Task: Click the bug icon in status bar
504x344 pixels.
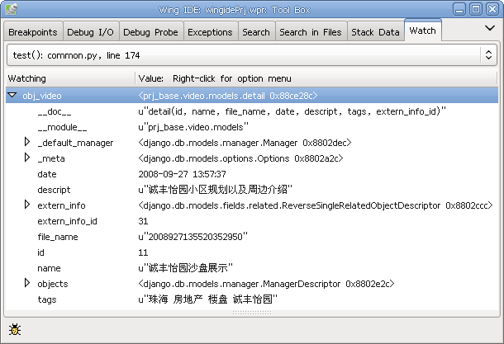Action: pyautogui.click(x=15, y=330)
